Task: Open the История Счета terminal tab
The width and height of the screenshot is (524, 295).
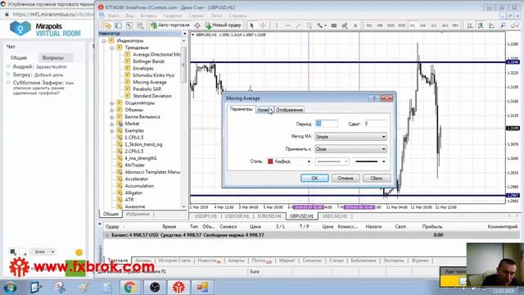Action: pyautogui.click(x=174, y=261)
